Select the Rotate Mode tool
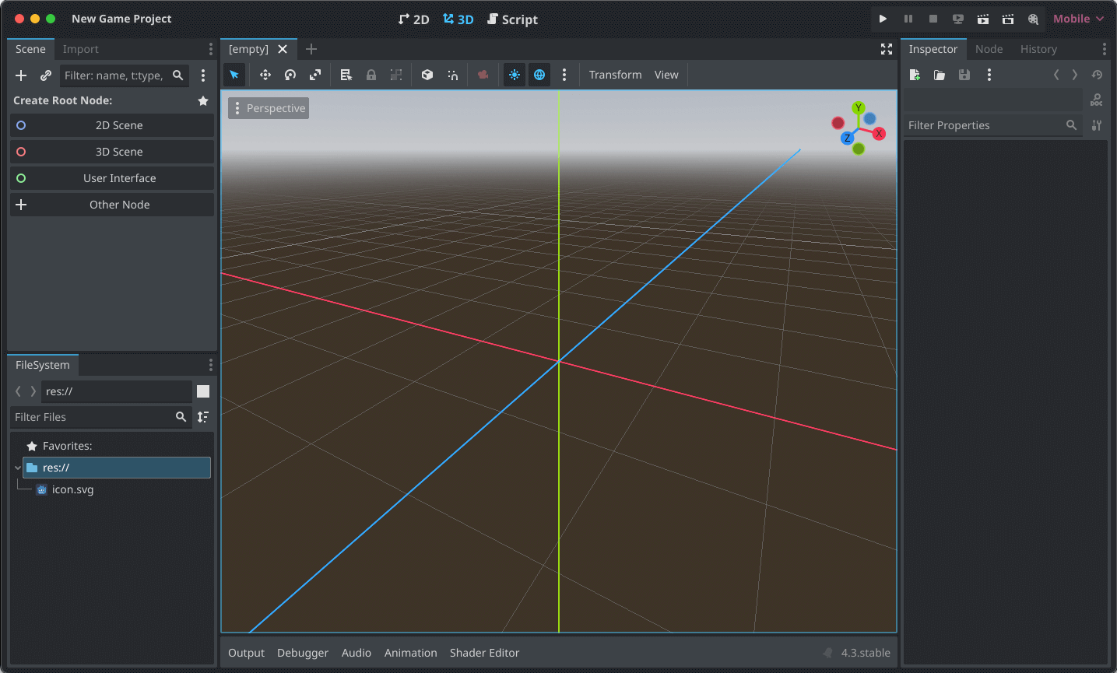This screenshot has height=673, width=1117. tap(290, 75)
